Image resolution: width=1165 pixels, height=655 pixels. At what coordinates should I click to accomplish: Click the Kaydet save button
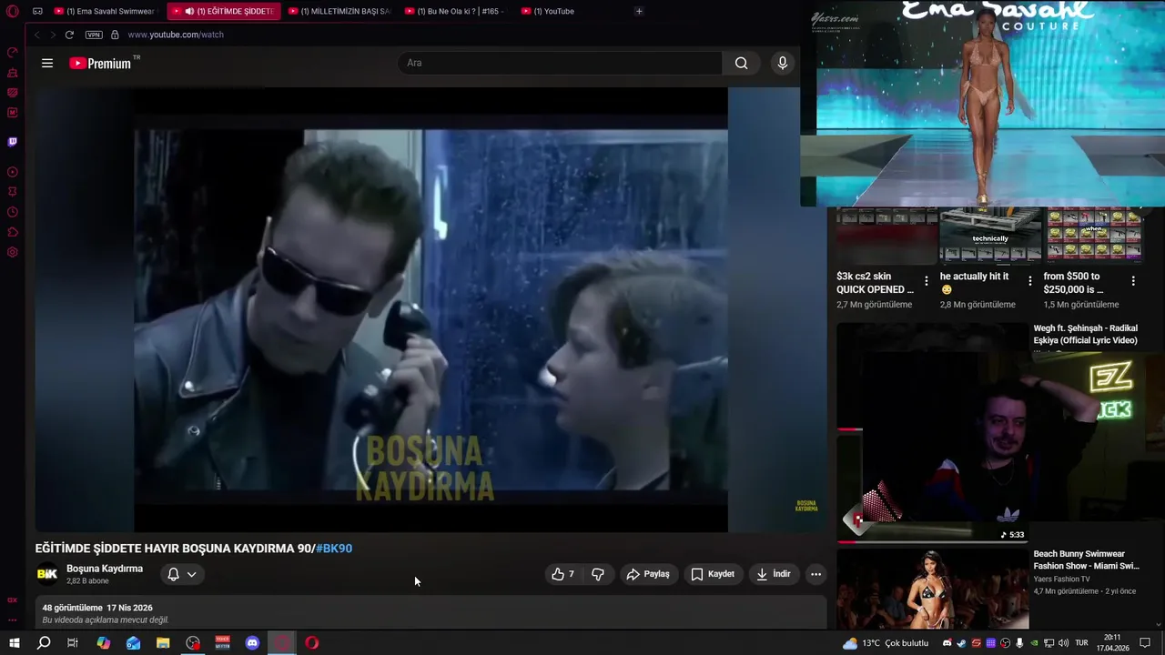pyautogui.click(x=713, y=574)
